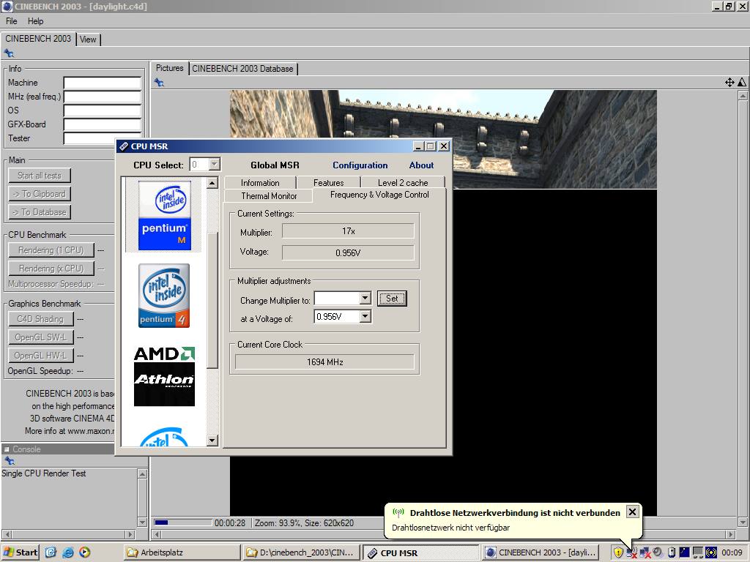Image resolution: width=750 pixels, height=562 pixels.
Task: Select Frequency & Voltage Control tab
Action: (x=379, y=195)
